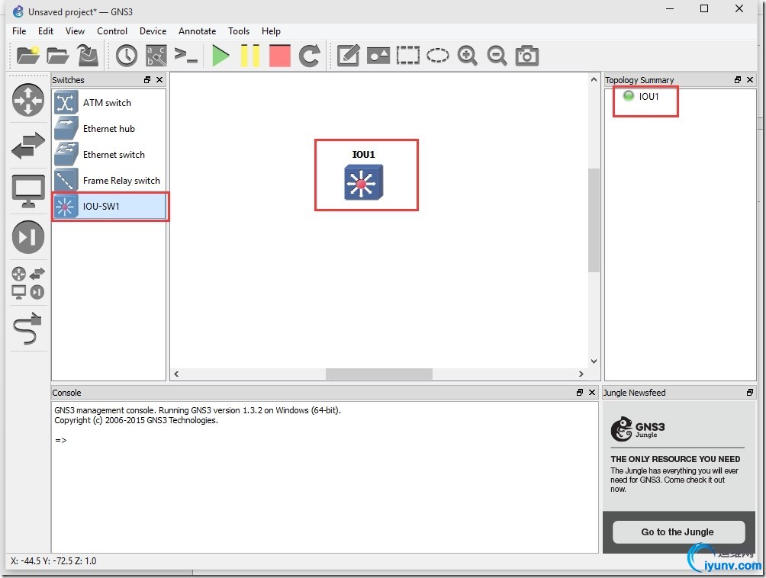The image size is (766, 578).
Task: Open the Snapshots clock icon
Action: (x=127, y=55)
